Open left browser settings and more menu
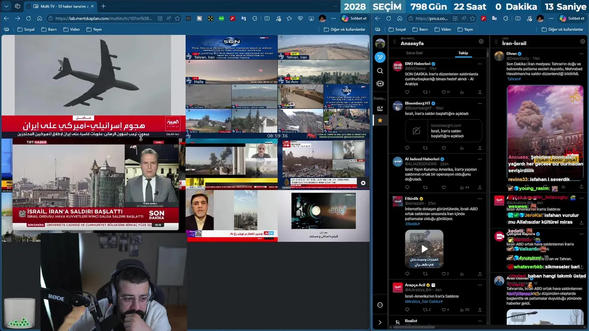Viewport: 589px width, 331px height. pyautogui.click(x=333, y=18)
